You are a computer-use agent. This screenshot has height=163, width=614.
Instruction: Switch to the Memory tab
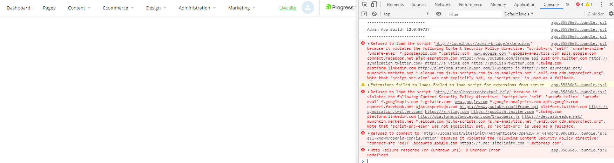coord(498,5)
